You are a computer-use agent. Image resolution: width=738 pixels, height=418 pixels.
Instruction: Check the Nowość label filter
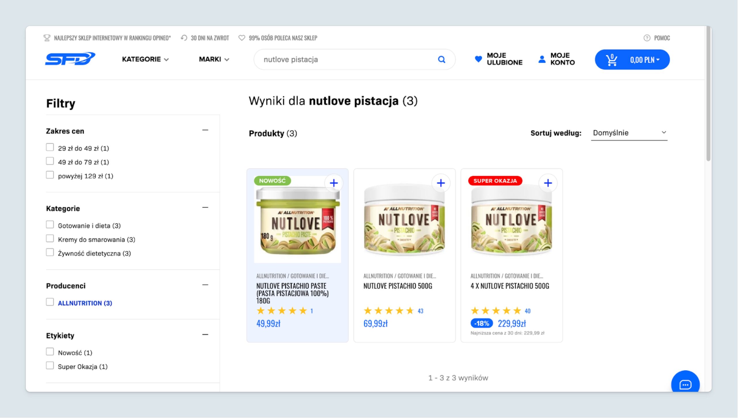(x=50, y=352)
